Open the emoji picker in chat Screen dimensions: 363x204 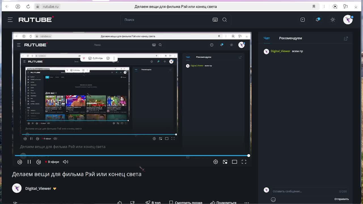[x=273, y=199]
